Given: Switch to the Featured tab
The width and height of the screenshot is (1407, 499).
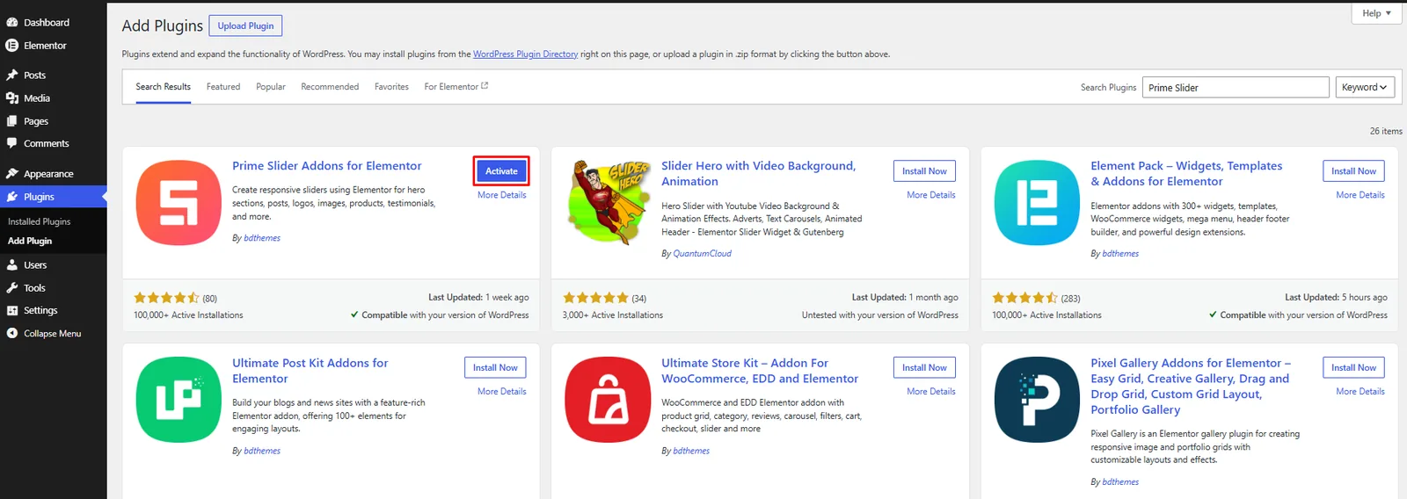Looking at the screenshot, I should tap(223, 87).
